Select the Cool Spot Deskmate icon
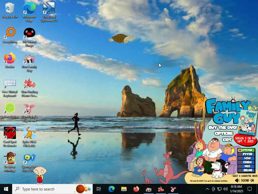 click(10, 137)
